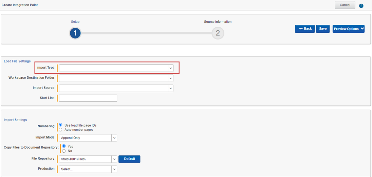The height and width of the screenshot is (177, 372).
Task: Select Auto-number pages option
Action: [60, 130]
